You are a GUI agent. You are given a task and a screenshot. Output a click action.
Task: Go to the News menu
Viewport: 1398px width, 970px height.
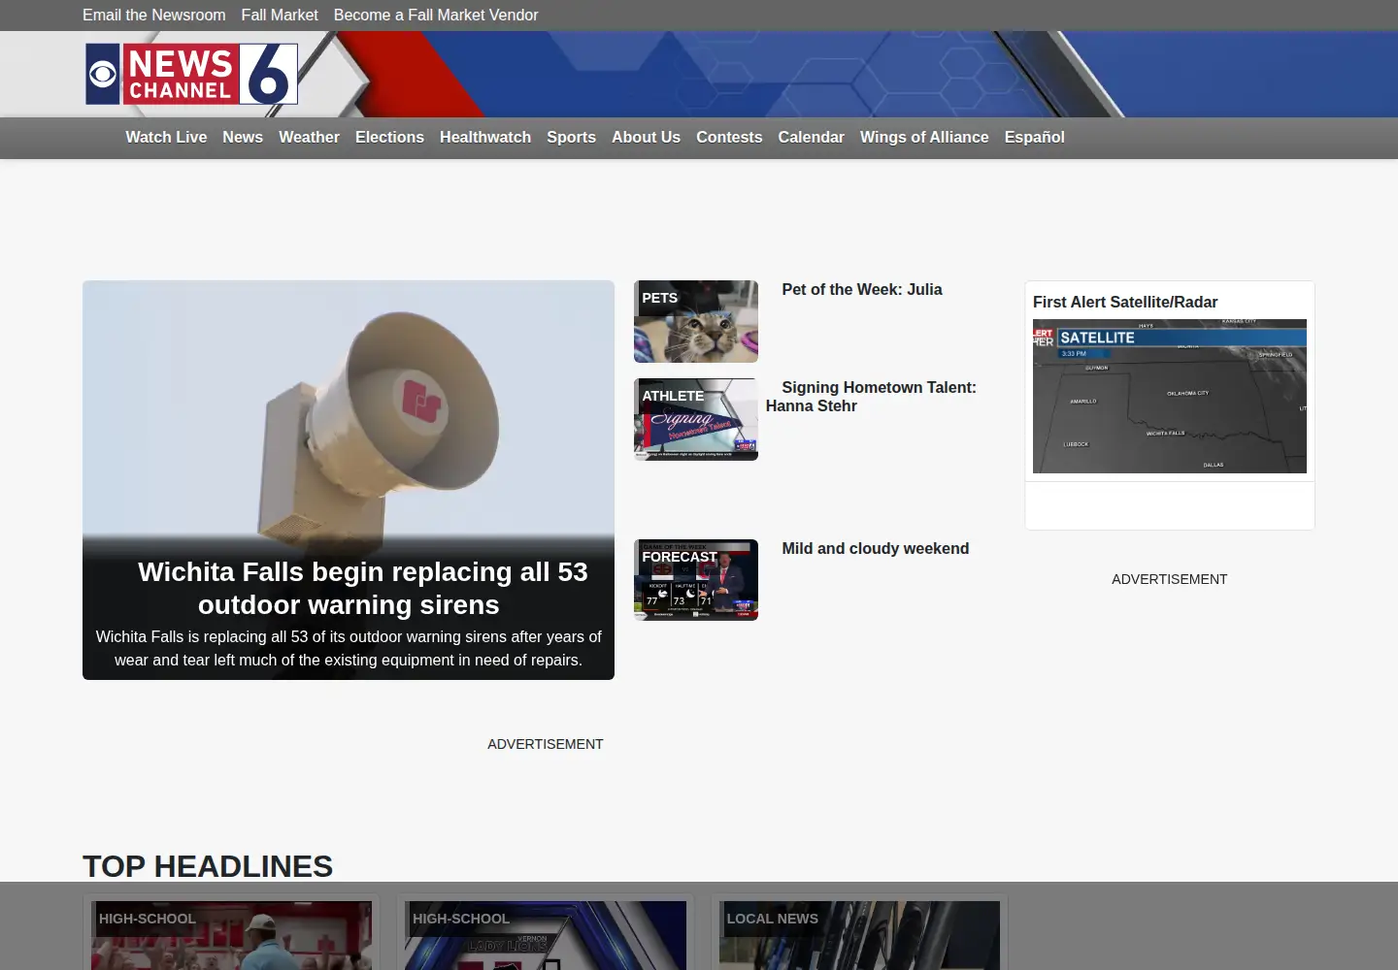coord(243,138)
